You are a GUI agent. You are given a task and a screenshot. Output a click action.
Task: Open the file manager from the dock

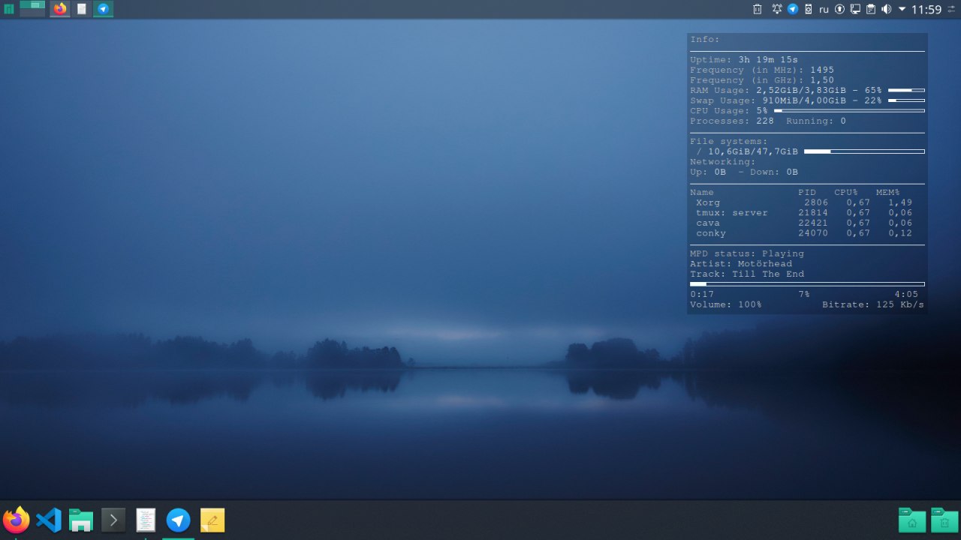tap(81, 520)
